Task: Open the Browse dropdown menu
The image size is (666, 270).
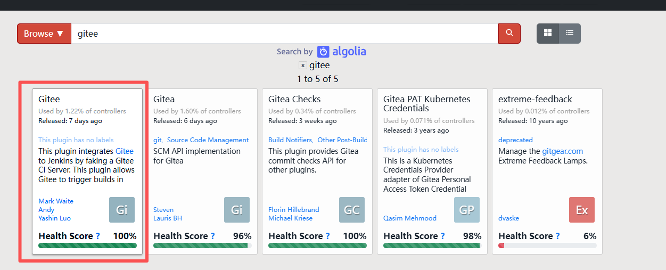Action: tap(44, 34)
